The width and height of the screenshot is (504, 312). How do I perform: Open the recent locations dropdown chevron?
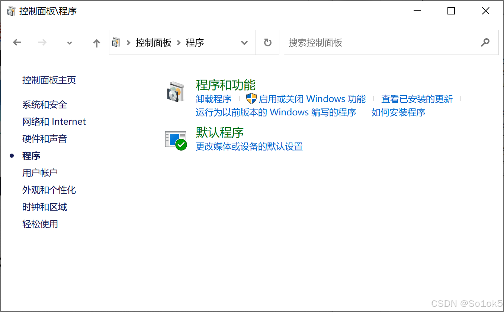[x=69, y=43]
